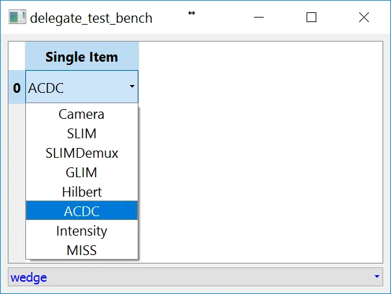Screen dimensions: 391x294
Task: Click the table corner select-all box
Action: click(x=16, y=56)
